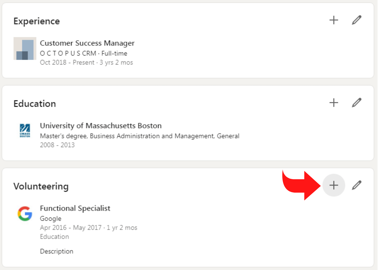Click the Volunteering section heading

41,186
